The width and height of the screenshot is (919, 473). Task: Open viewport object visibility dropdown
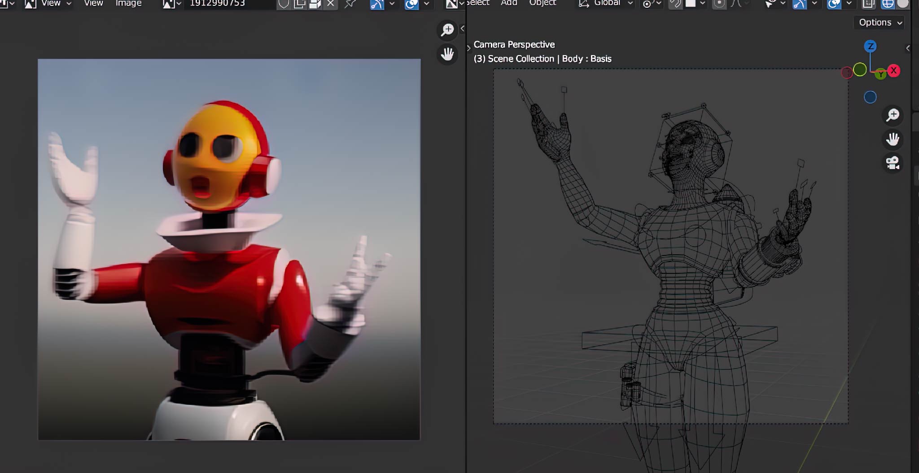[775, 4]
